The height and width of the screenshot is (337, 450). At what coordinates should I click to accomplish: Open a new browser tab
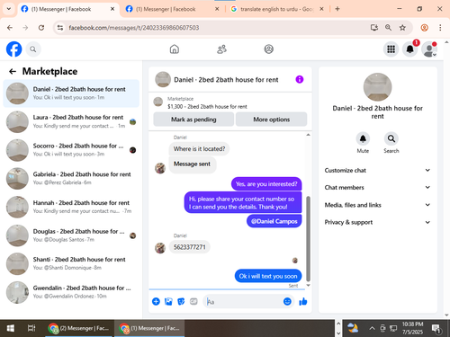[x=337, y=9]
